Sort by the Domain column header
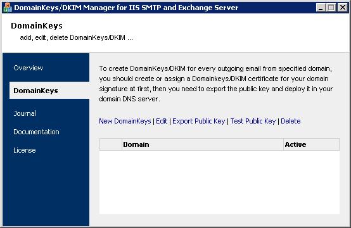 click(x=203, y=144)
